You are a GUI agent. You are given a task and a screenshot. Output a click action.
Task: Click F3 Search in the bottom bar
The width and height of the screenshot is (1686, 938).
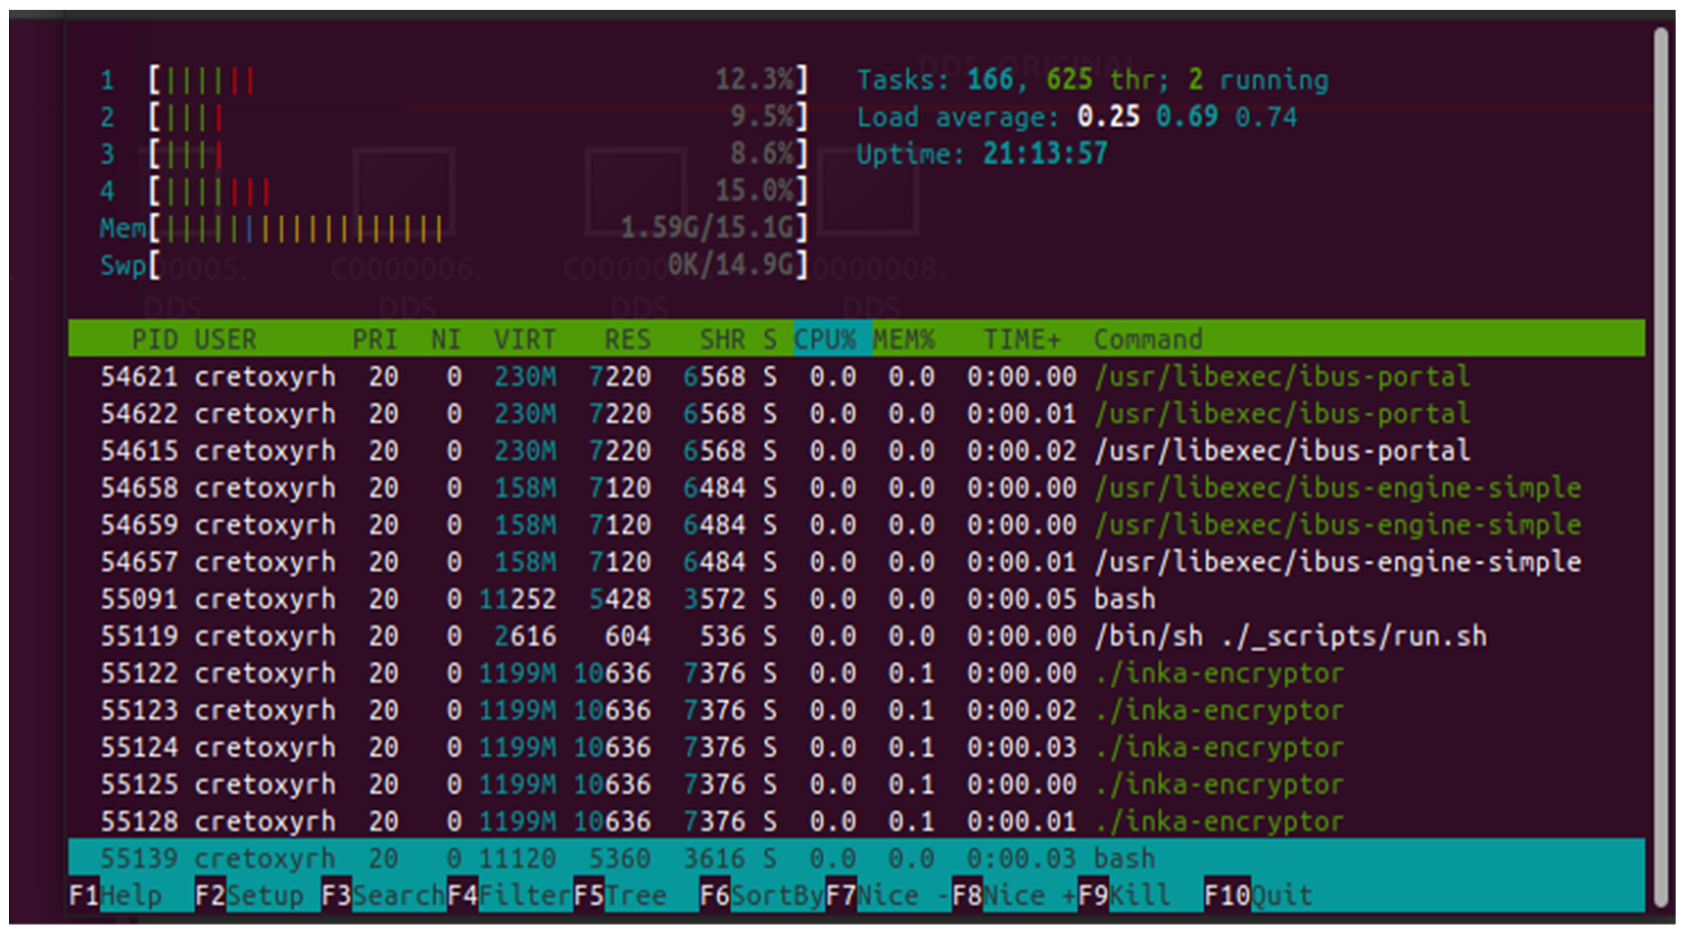[383, 895]
